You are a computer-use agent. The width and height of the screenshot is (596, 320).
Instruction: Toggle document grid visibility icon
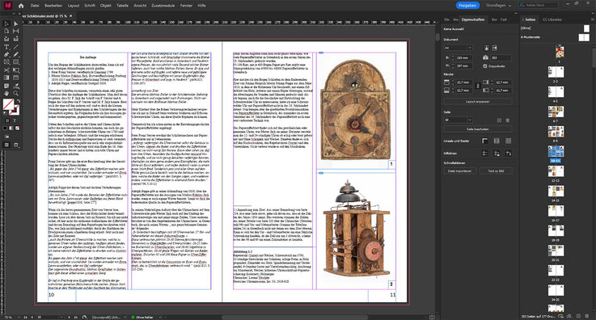508,141
